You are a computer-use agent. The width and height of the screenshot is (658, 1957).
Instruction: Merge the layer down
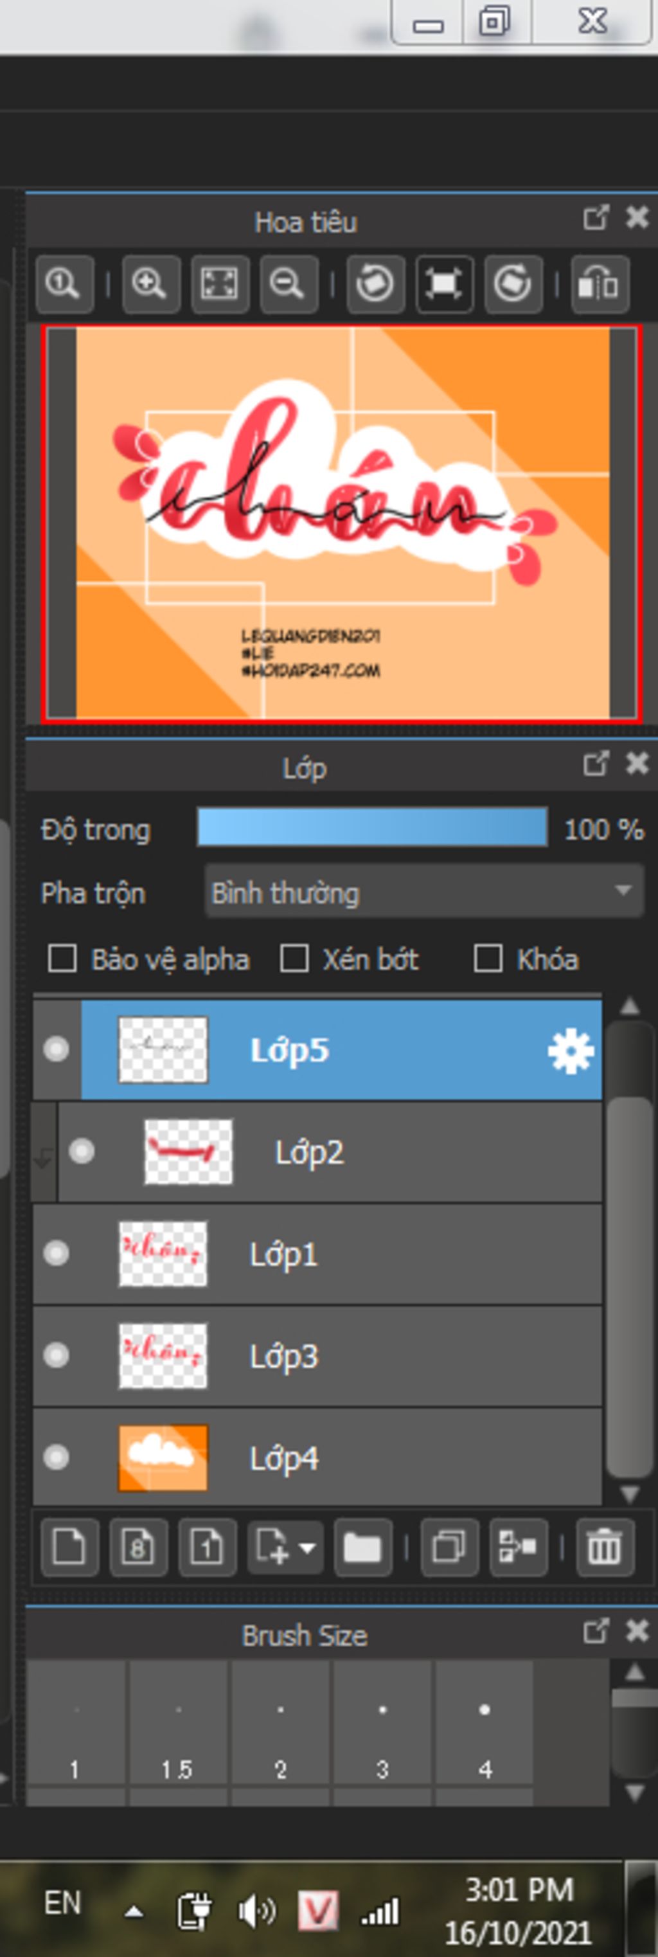pos(517,1547)
